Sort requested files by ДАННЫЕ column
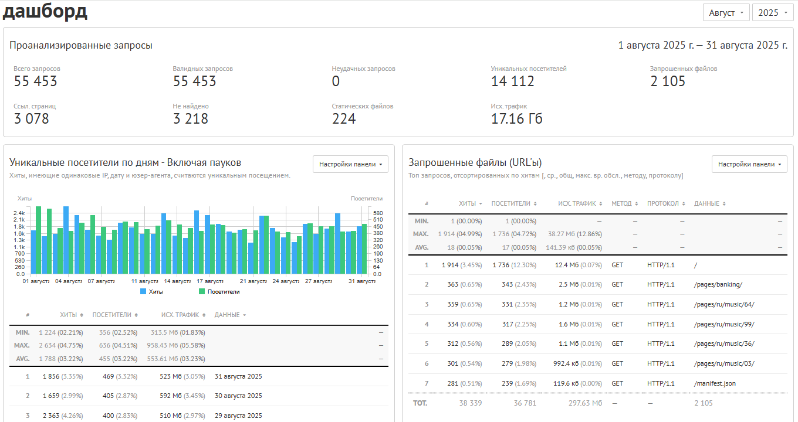 click(710, 203)
